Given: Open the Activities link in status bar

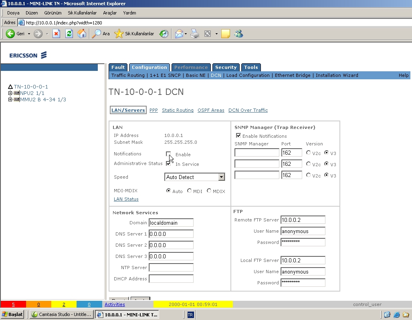Looking at the screenshot, I should coord(115,304).
